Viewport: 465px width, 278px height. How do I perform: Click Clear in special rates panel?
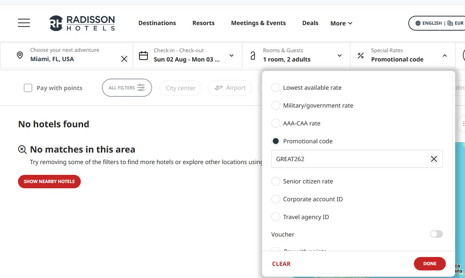281,264
